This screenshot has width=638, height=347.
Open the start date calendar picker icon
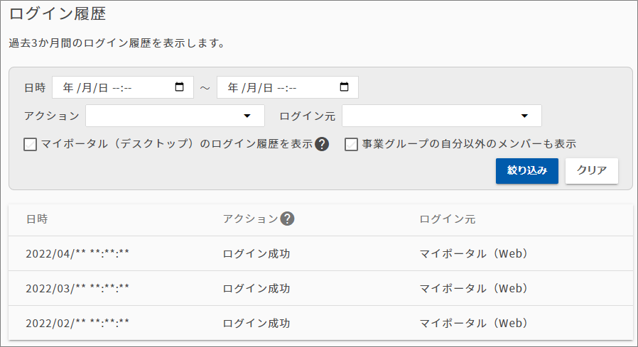(179, 87)
